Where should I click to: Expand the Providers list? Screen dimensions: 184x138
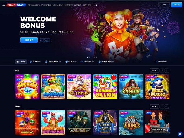point(161,62)
